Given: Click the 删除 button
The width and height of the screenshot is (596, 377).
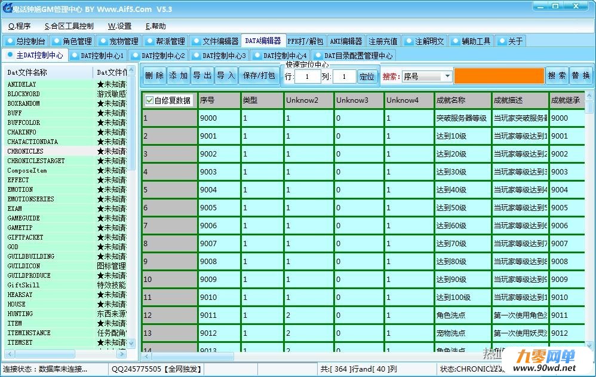Looking at the screenshot, I should click(154, 75).
